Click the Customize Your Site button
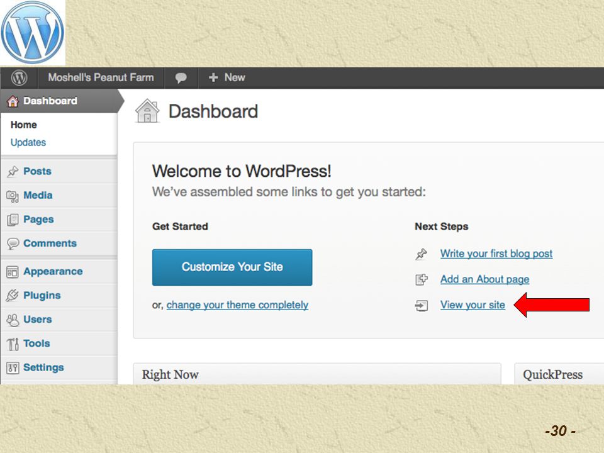This screenshot has height=453, width=604. pyautogui.click(x=232, y=267)
